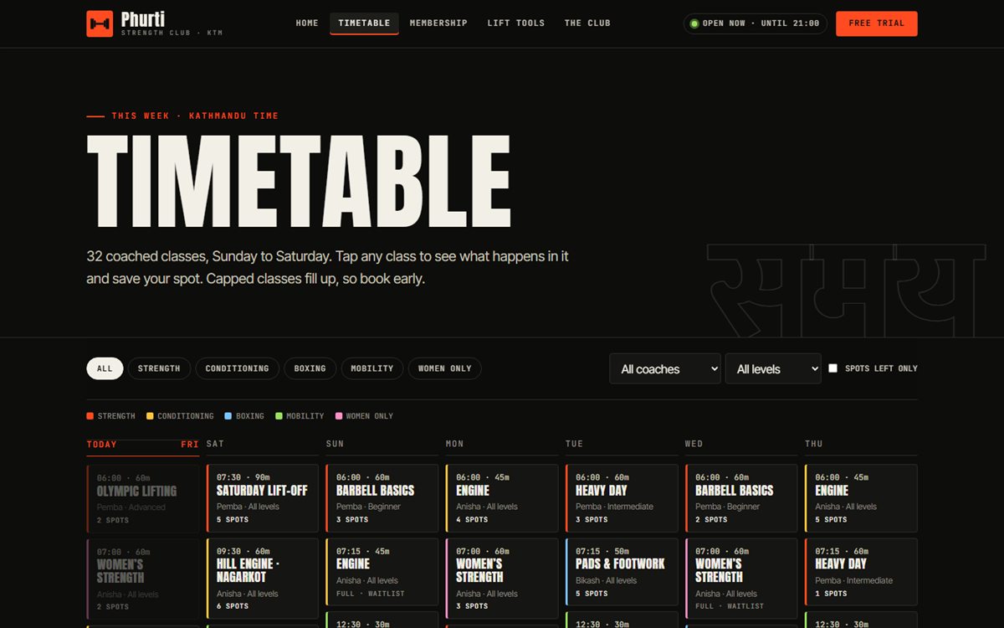1004x628 pixels.
Task: Click the red Strength legend swatch
Action: point(90,416)
